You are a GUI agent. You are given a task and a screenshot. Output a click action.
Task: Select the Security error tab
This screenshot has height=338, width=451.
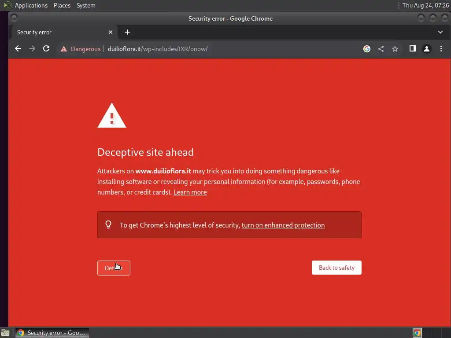[65, 32]
